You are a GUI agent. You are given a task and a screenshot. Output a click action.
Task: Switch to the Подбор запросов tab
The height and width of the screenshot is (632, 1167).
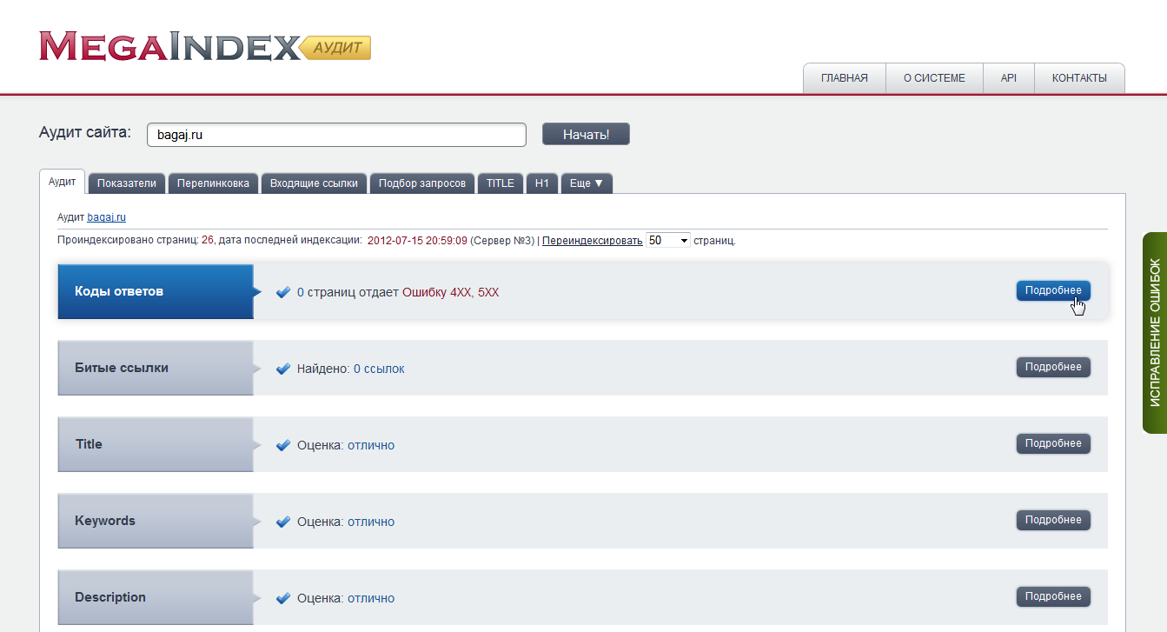422,183
